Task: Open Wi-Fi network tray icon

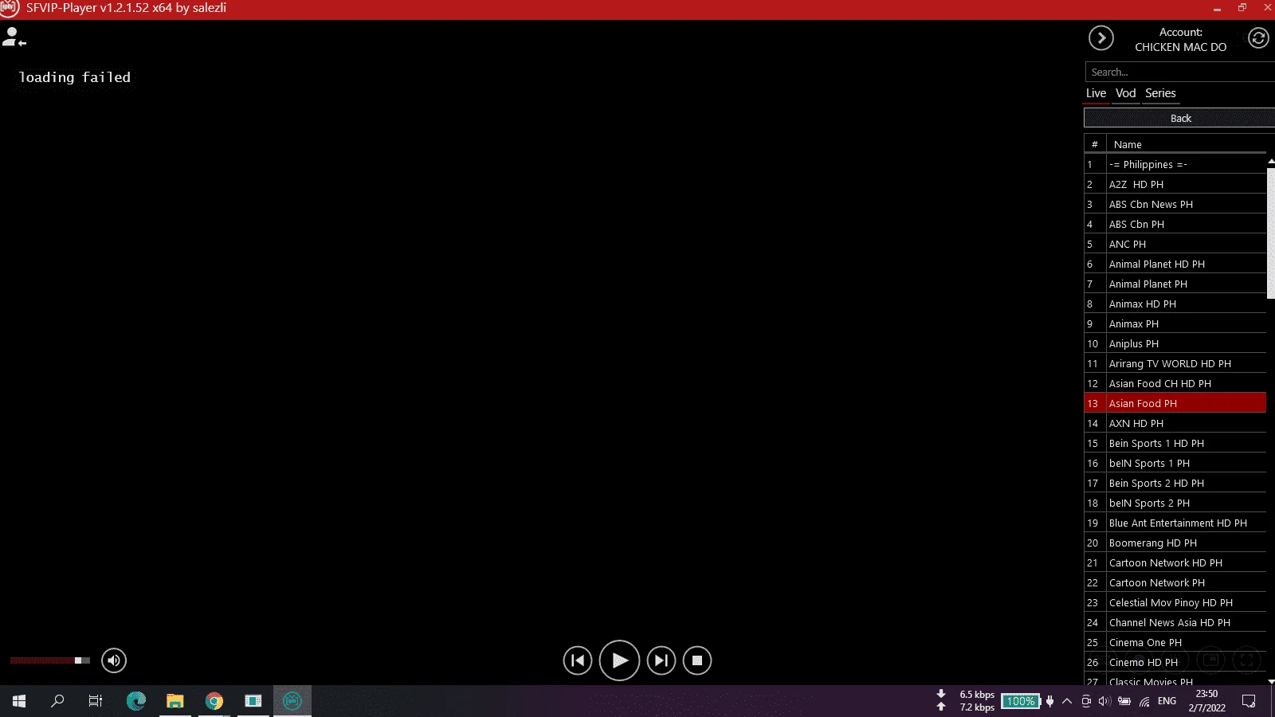Action: pos(1144,701)
